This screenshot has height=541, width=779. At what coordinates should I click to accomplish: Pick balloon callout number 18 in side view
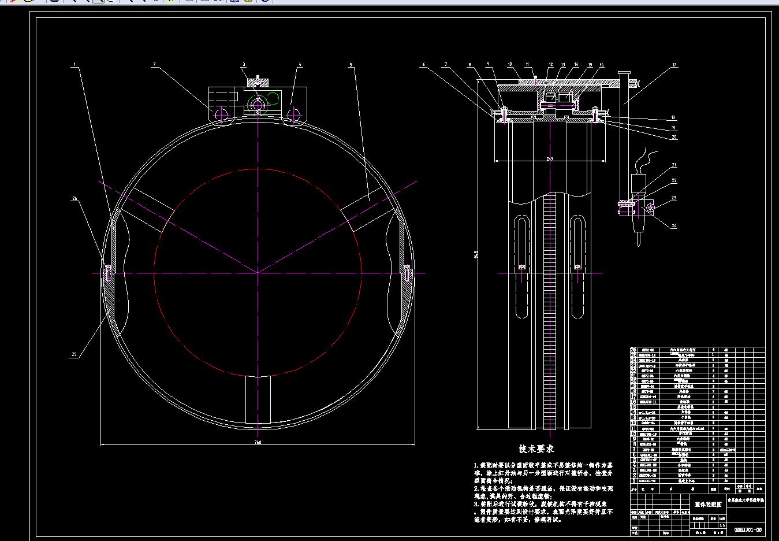point(674,117)
